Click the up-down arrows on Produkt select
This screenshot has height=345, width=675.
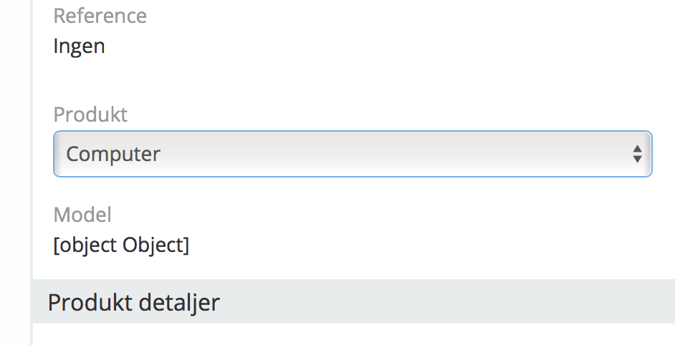tap(636, 154)
